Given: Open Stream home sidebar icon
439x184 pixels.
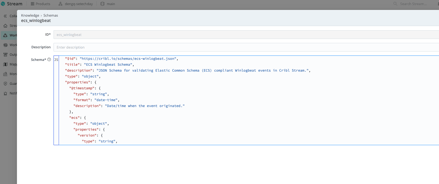Looking at the screenshot, I should coord(5,26).
